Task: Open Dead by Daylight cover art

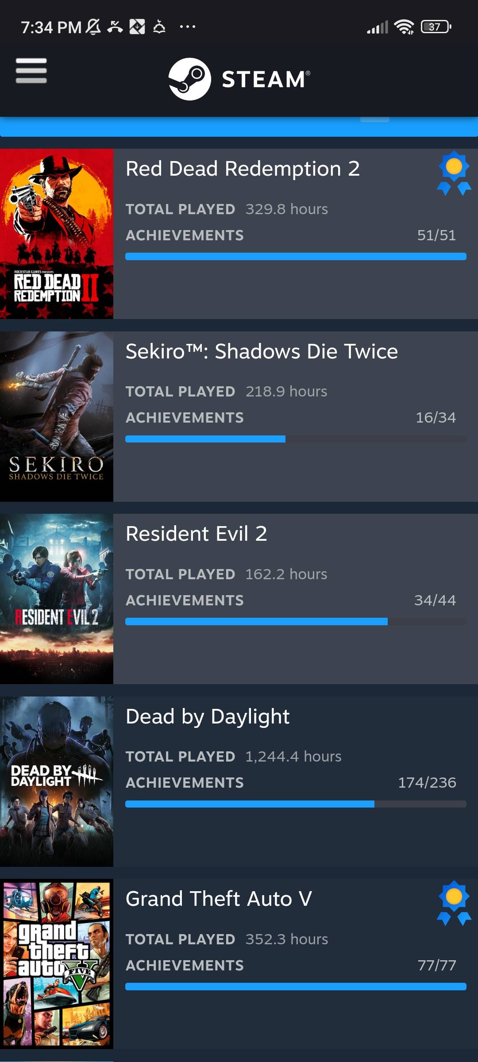Action: coord(57,781)
